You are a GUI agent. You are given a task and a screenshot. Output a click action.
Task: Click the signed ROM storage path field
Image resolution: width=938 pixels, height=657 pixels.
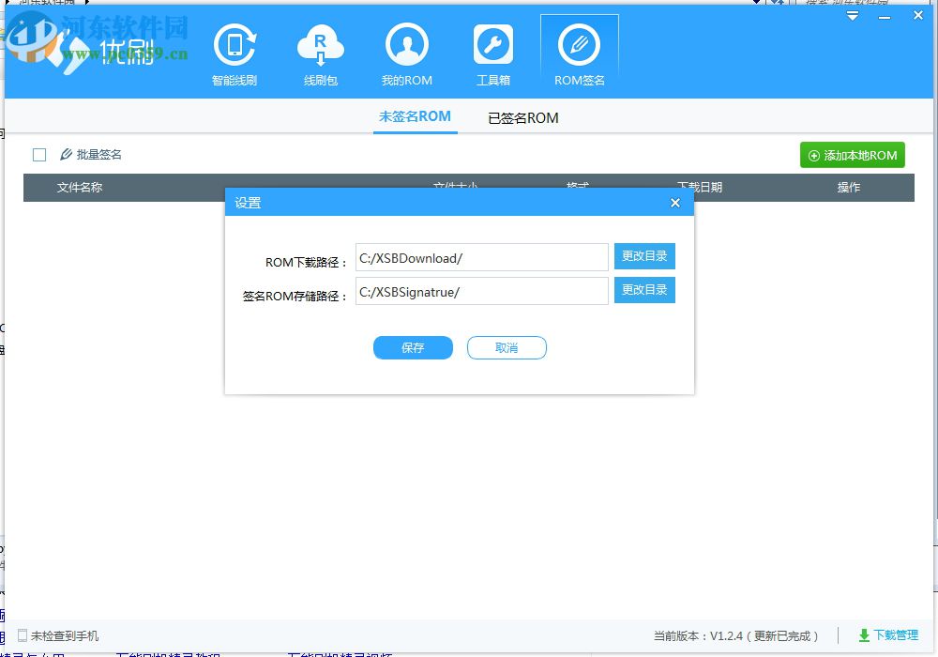(x=481, y=291)
